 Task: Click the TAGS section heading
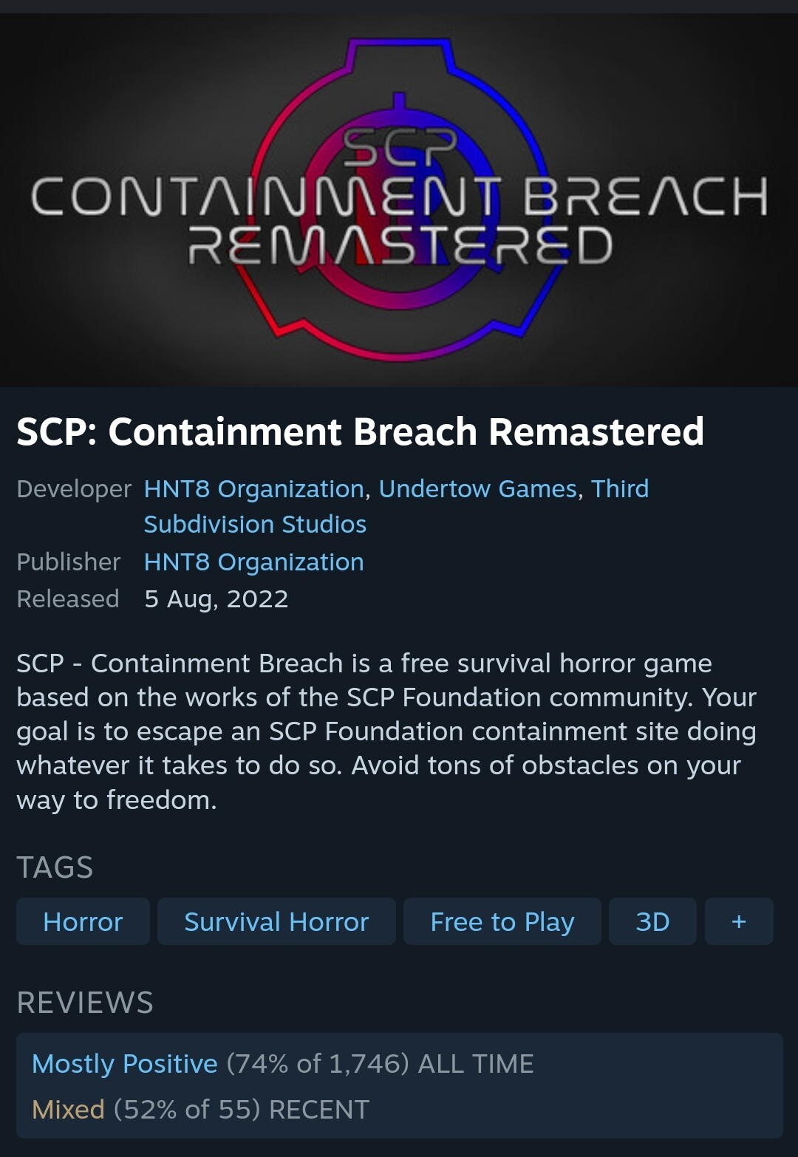(x=55, y=867)
